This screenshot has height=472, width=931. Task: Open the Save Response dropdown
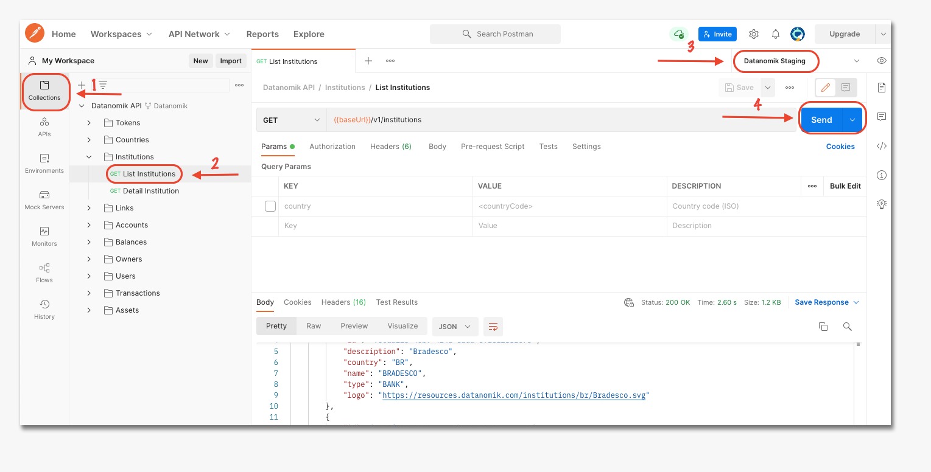(827, 302)
